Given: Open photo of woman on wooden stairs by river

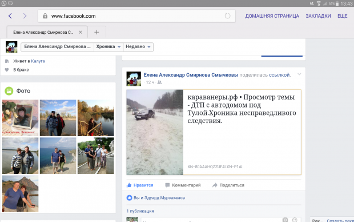Looking at the screenshot, I should [x=96, y=118].
